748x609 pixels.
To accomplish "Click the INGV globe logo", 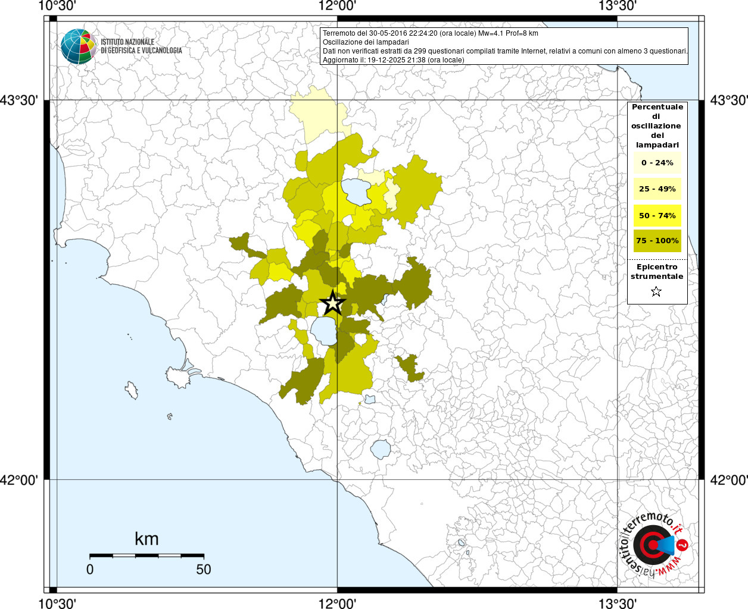I will point(78,46).
